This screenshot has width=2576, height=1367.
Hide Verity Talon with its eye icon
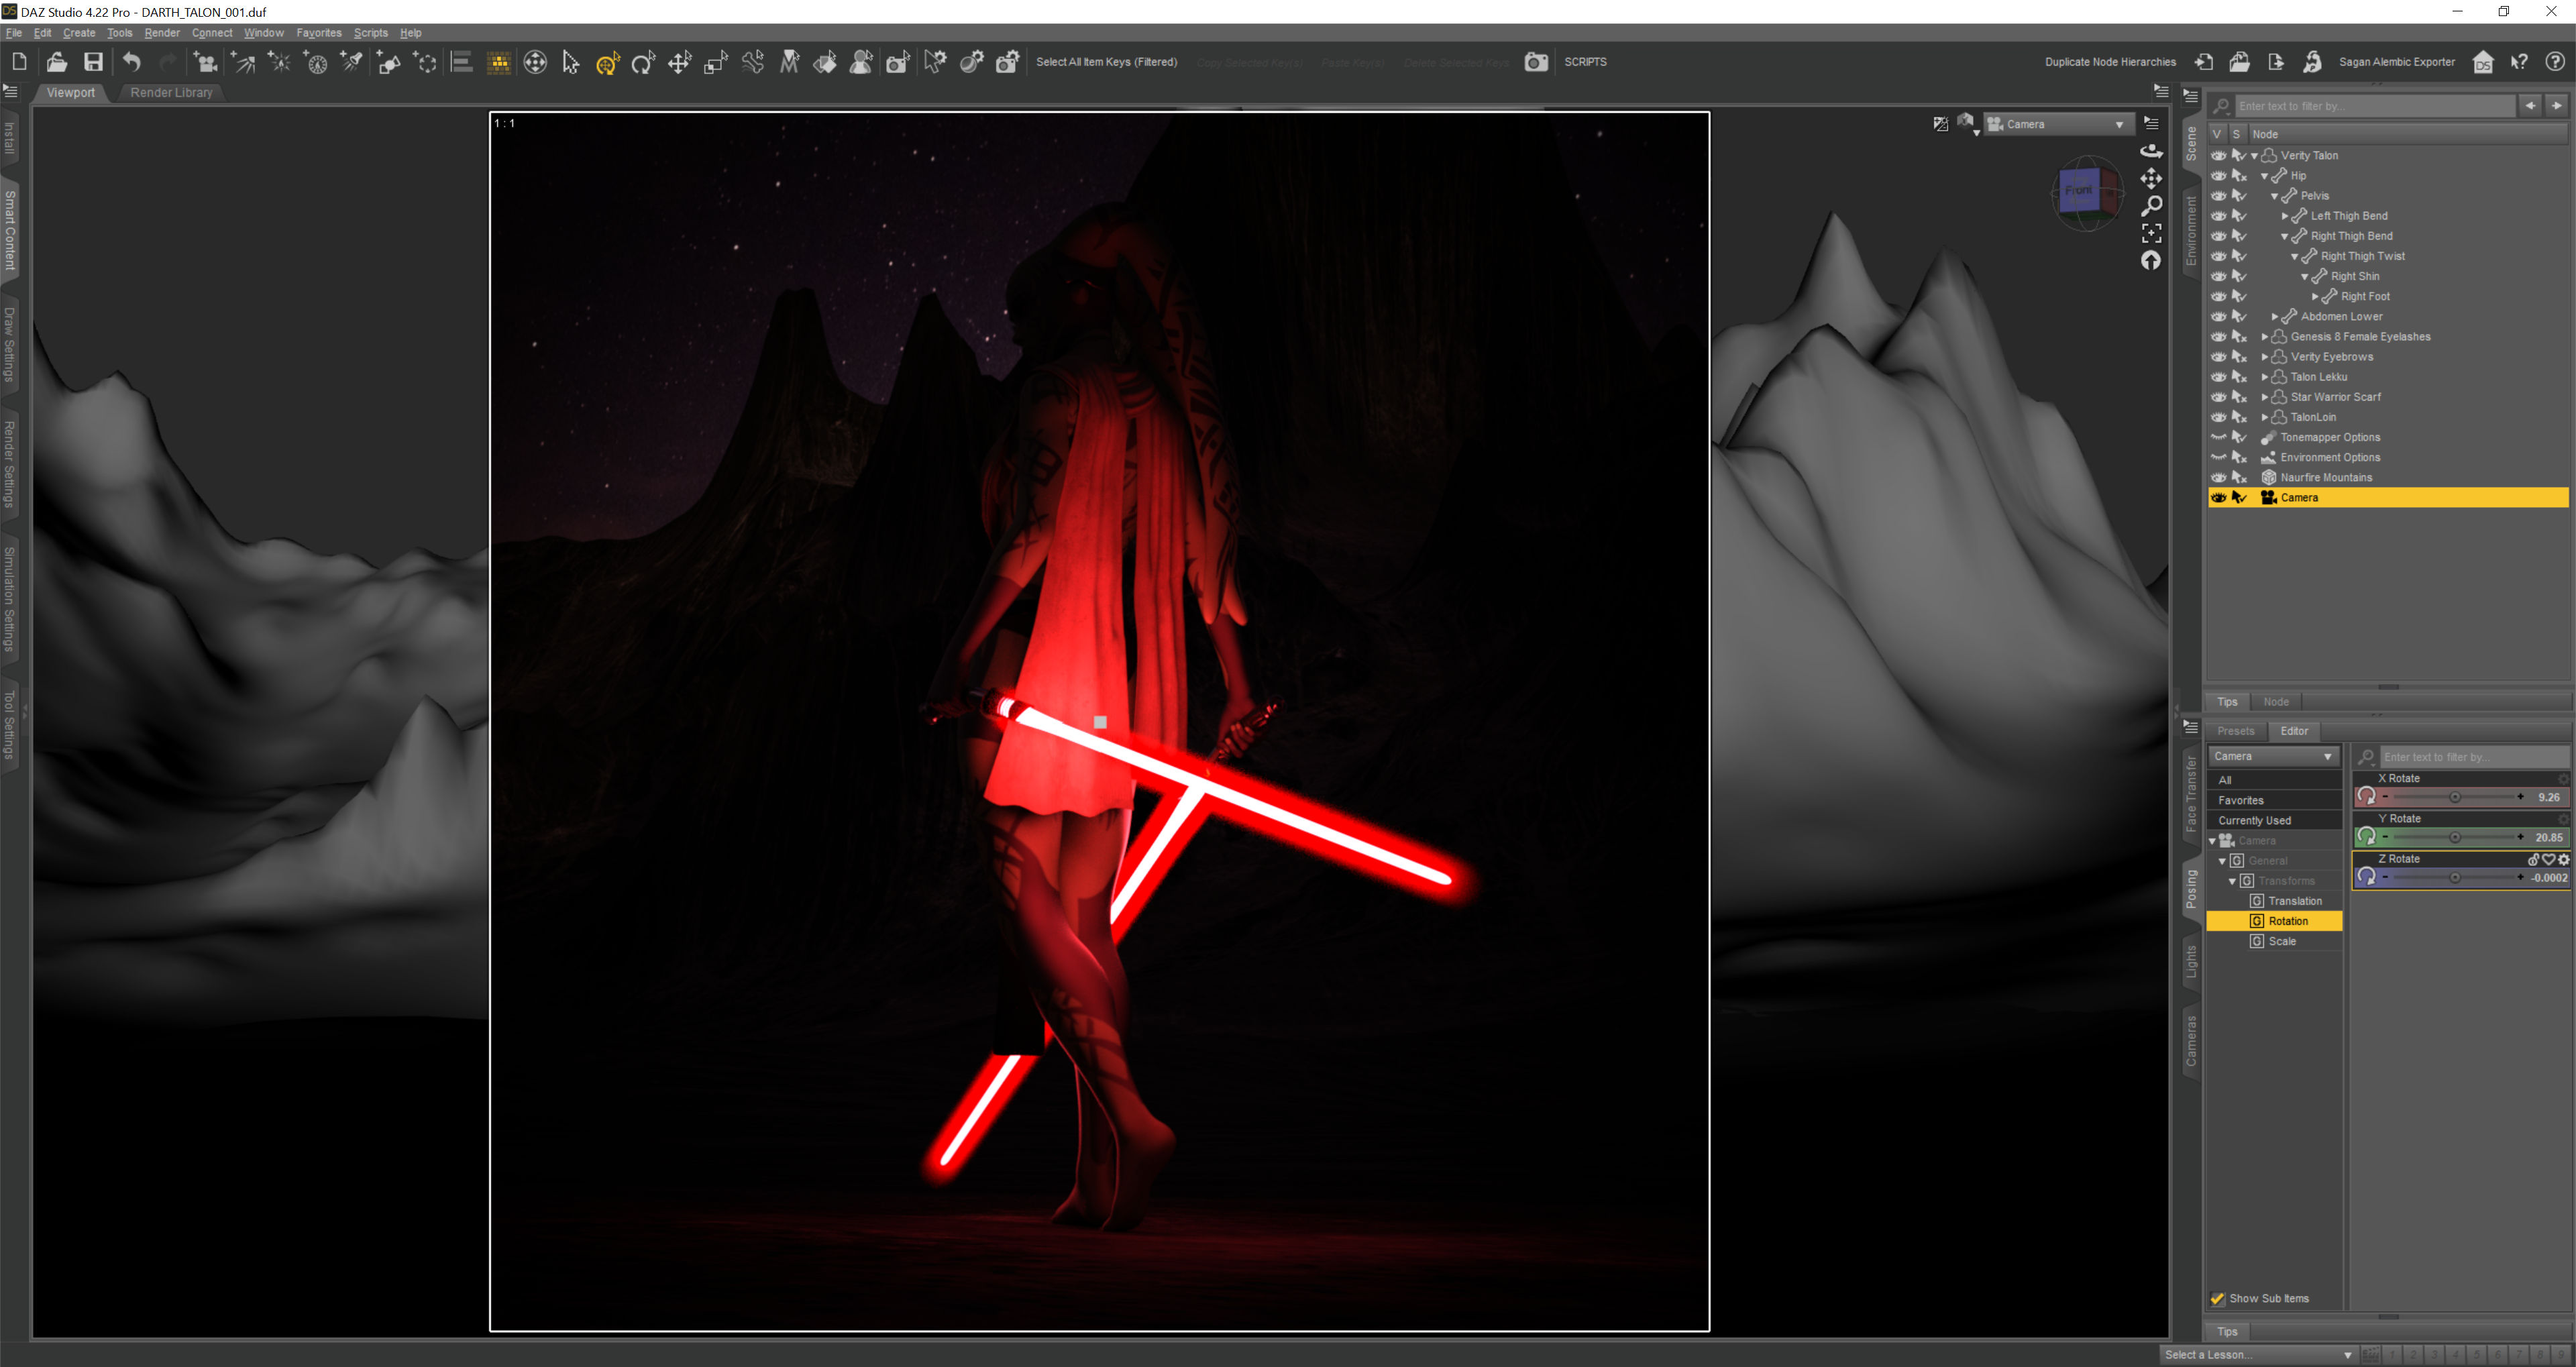coord(2219,155)
